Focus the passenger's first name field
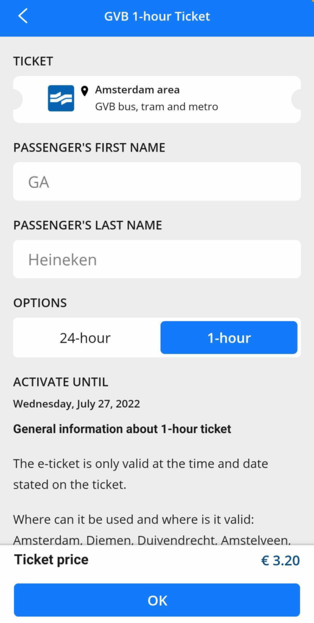This screenshot has width=314, height=623. tap(157, 181)
